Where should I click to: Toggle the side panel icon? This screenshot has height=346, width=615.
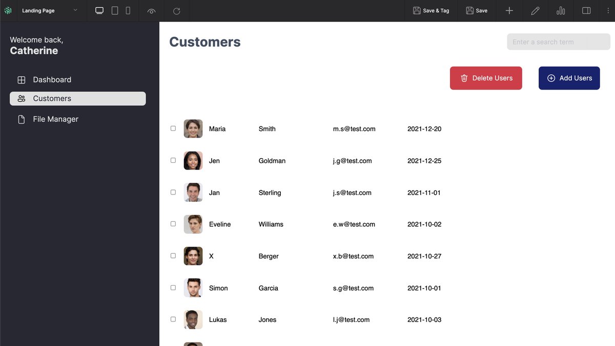(x=587, y=10)
